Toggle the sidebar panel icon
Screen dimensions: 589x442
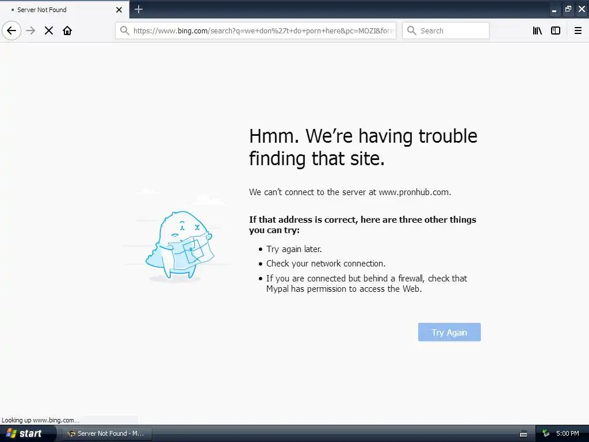point(556,31)
